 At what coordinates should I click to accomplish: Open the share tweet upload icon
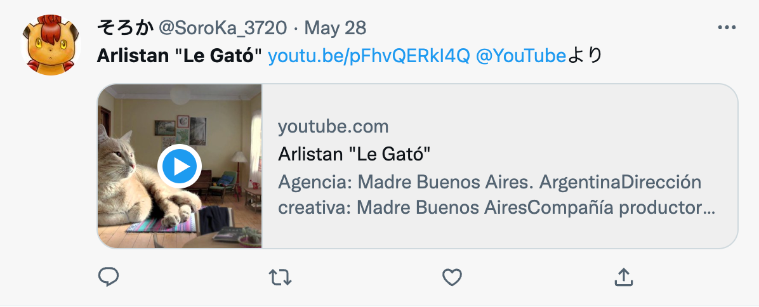coord(624,277)
